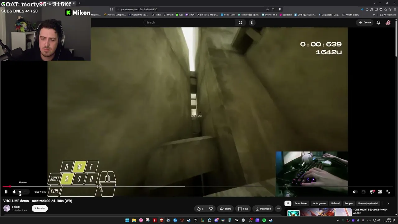Select the Related filter chip
The image size is (398, 224).
click(x=335, y=203)
